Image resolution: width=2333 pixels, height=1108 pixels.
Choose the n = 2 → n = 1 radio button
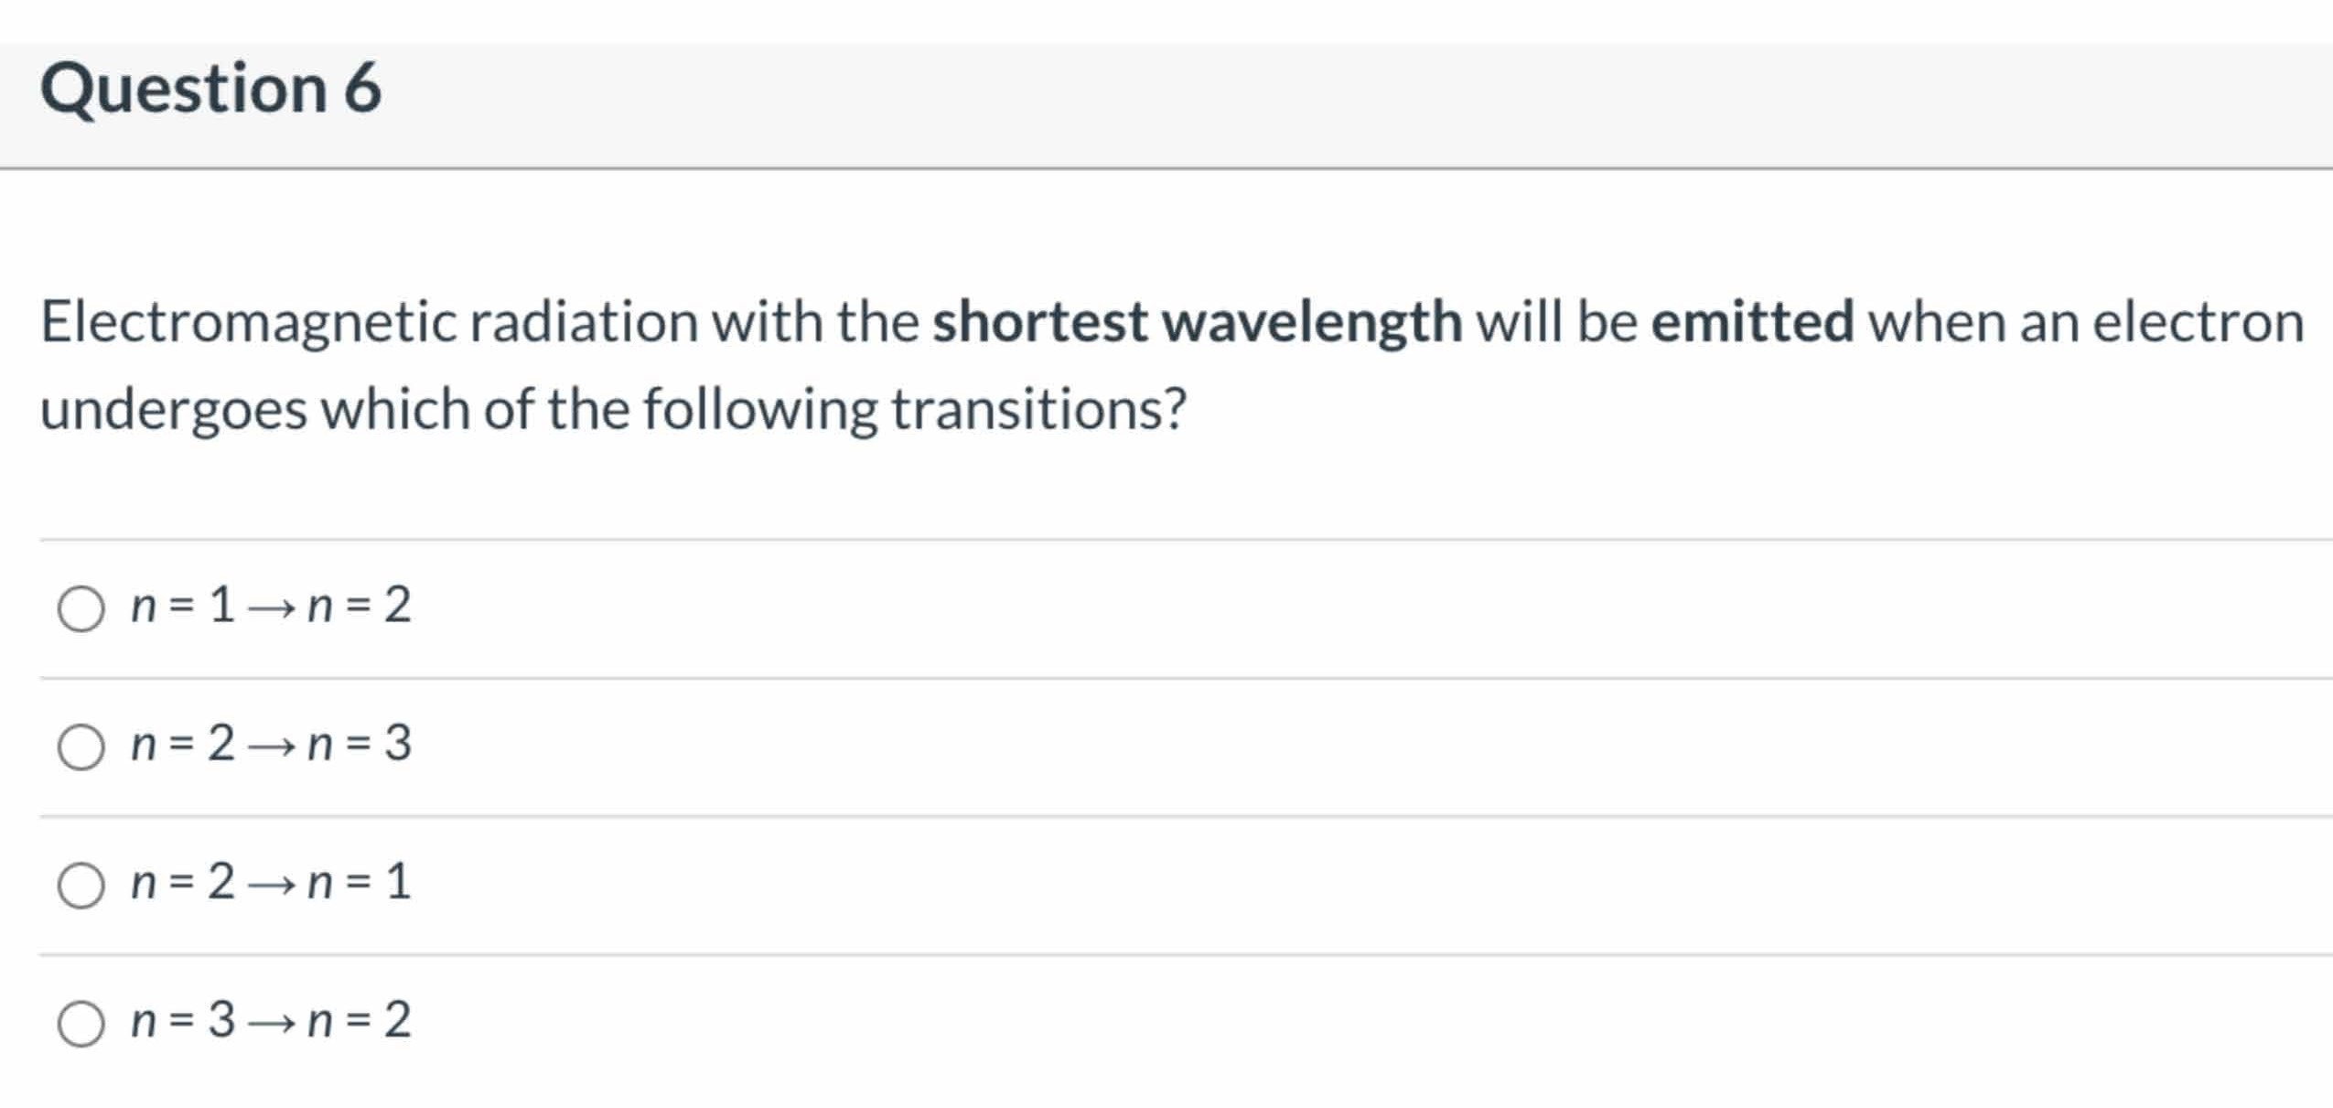pyautogui.click(x=81, y=885)
